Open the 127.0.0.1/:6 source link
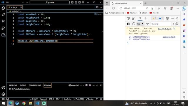Image resolution: width=188 pixels, height=106 pixels. 164,29
